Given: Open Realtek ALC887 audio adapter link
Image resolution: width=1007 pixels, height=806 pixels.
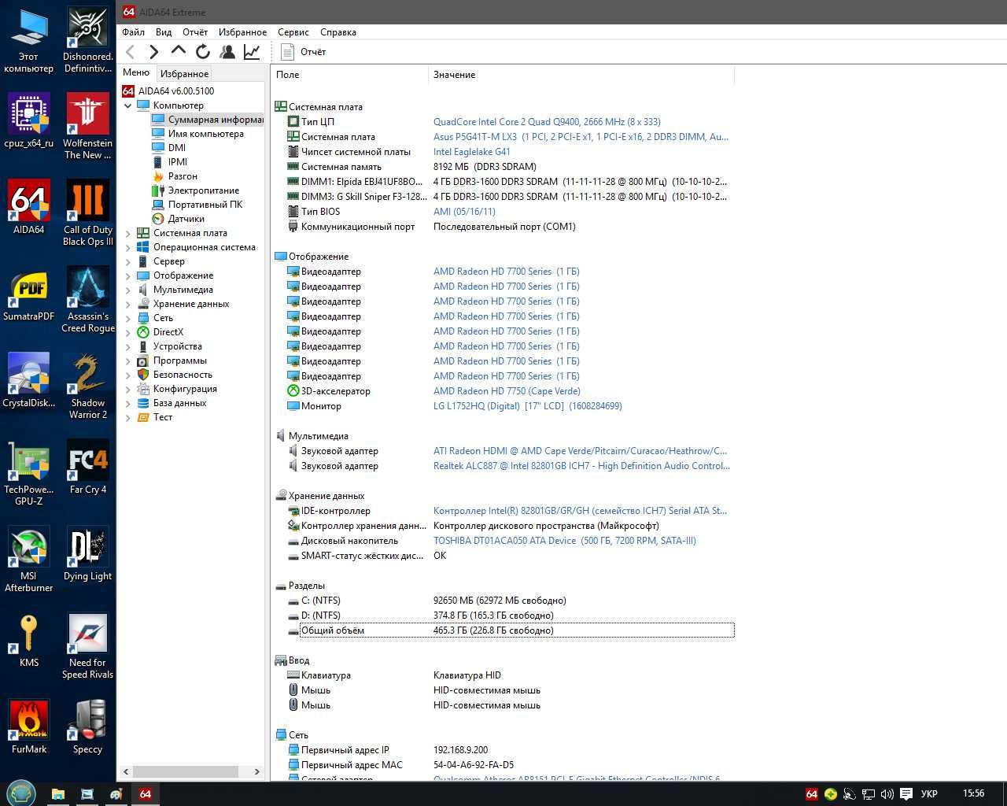Looking at the screenshot, I should pos(581,466).
